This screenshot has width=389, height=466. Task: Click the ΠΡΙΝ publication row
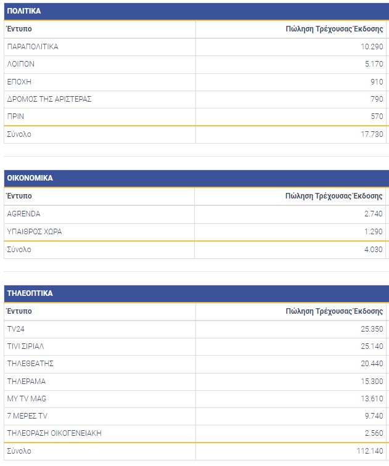[16, 116]
